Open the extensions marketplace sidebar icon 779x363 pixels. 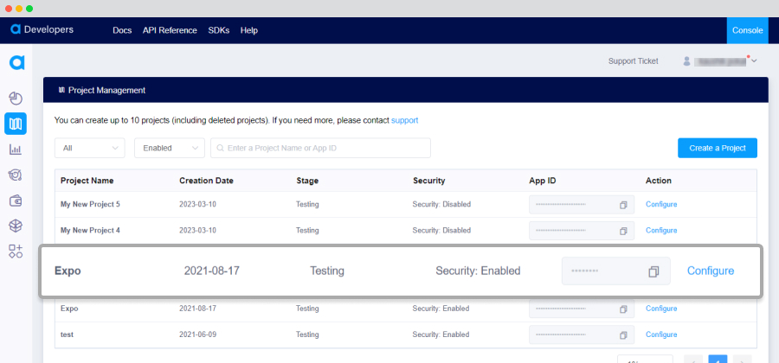point(16,251)
